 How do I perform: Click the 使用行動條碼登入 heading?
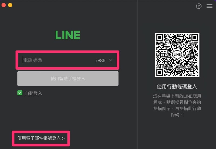click(x=177, y=87)
